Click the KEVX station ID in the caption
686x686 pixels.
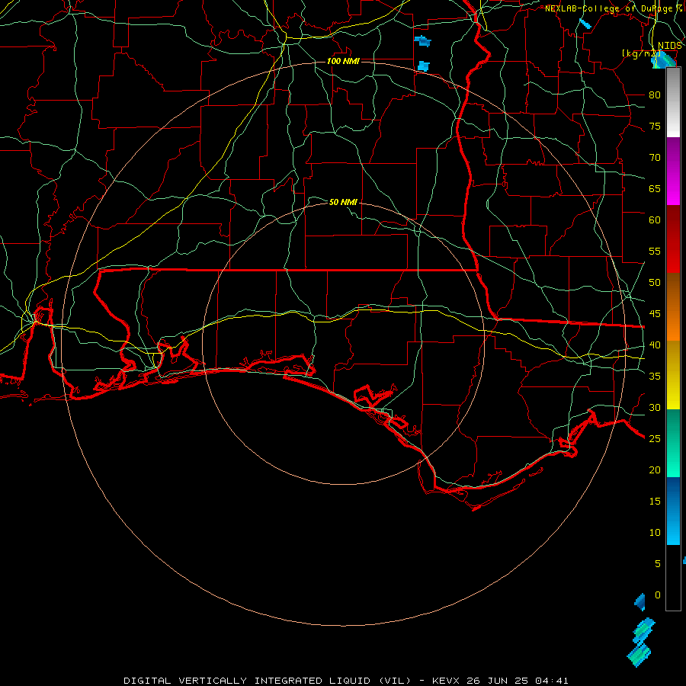tap(446, 681)
